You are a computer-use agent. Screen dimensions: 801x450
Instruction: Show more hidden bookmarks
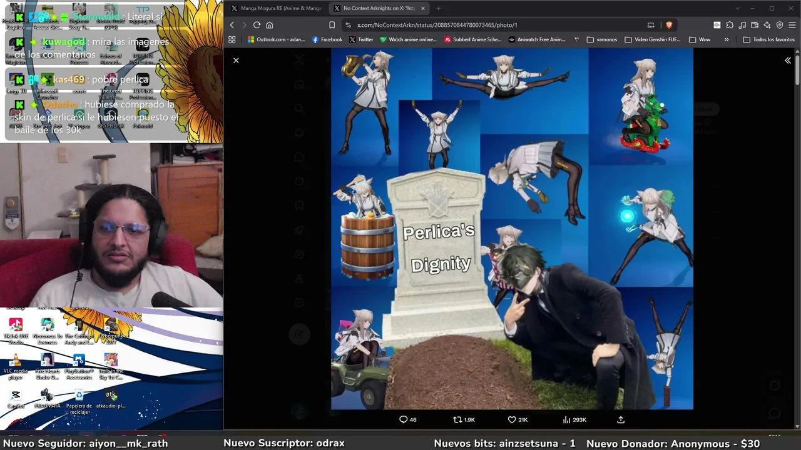pos(727,39)
